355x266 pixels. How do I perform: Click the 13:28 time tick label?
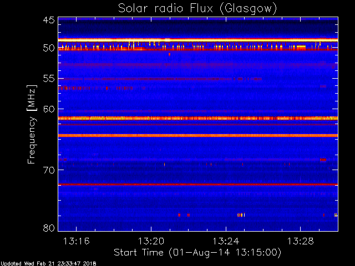click(x=301, y=242)
